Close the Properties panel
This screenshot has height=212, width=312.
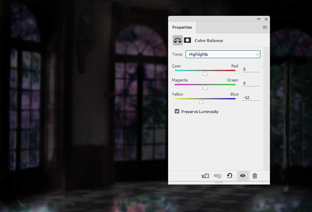266,19
